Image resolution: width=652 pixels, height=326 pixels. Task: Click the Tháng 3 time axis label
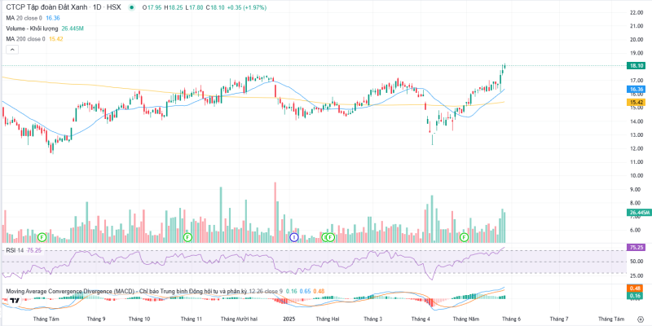[x=373, y=319]
